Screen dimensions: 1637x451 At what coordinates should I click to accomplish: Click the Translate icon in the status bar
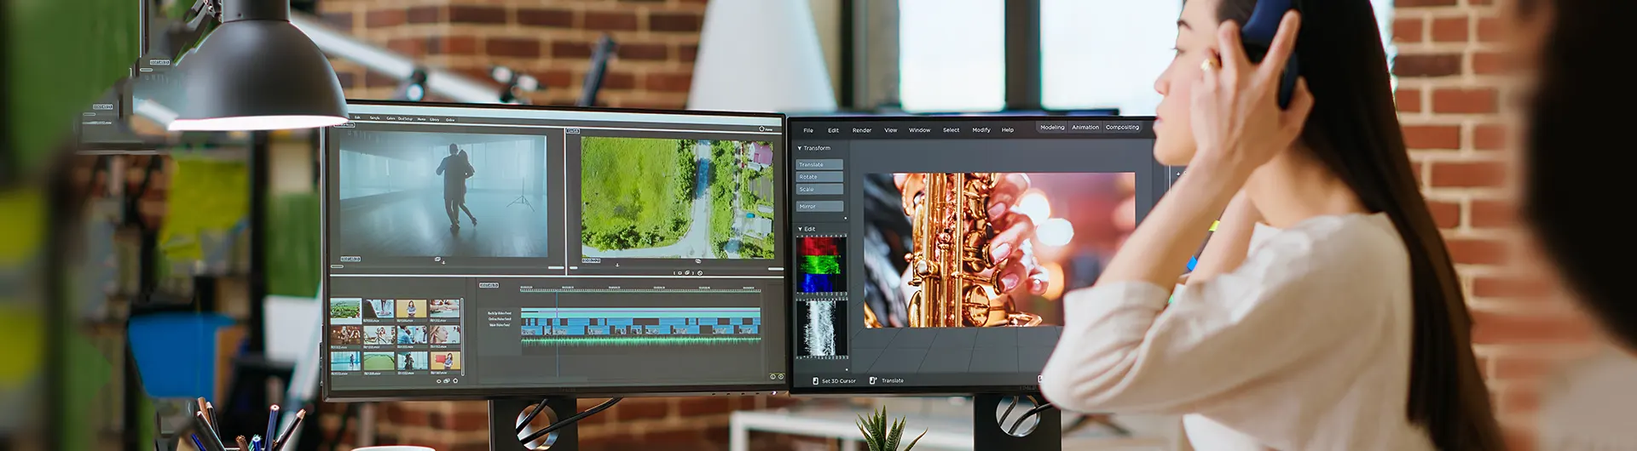873,380
